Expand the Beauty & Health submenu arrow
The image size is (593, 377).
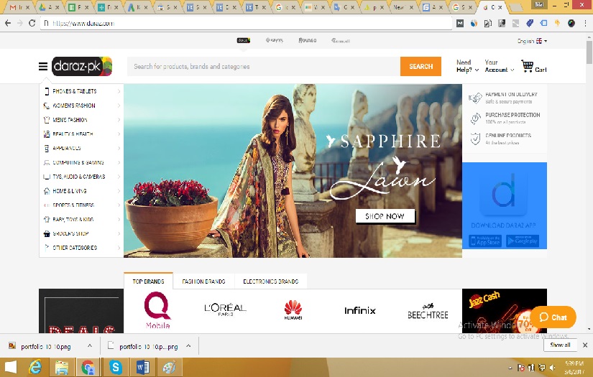click(119, 134)
